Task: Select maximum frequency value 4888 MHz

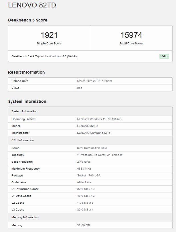Action: tap(84, 169)
